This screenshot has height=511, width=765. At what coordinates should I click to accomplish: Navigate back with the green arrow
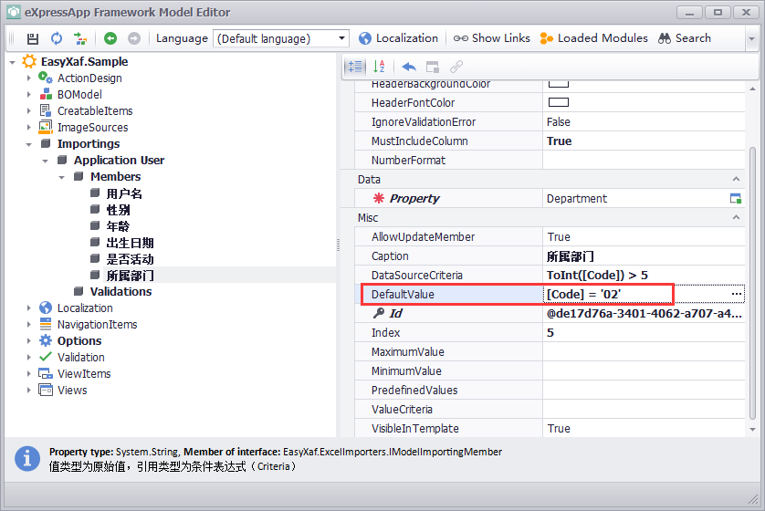click(x=110, y=38)
